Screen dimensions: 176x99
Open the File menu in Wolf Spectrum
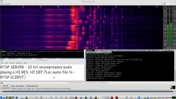point(2,4)
